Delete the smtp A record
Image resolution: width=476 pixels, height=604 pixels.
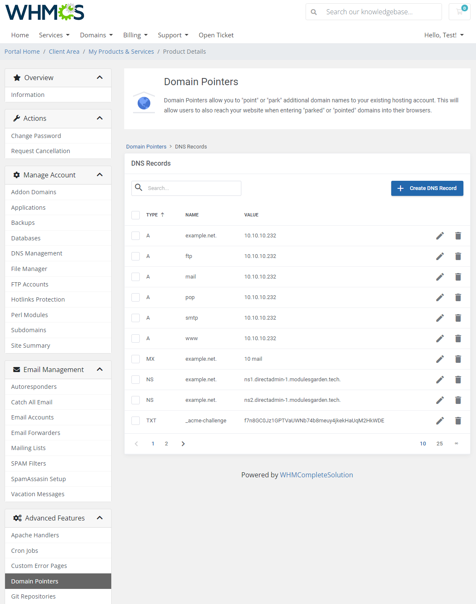coord(458,318)
